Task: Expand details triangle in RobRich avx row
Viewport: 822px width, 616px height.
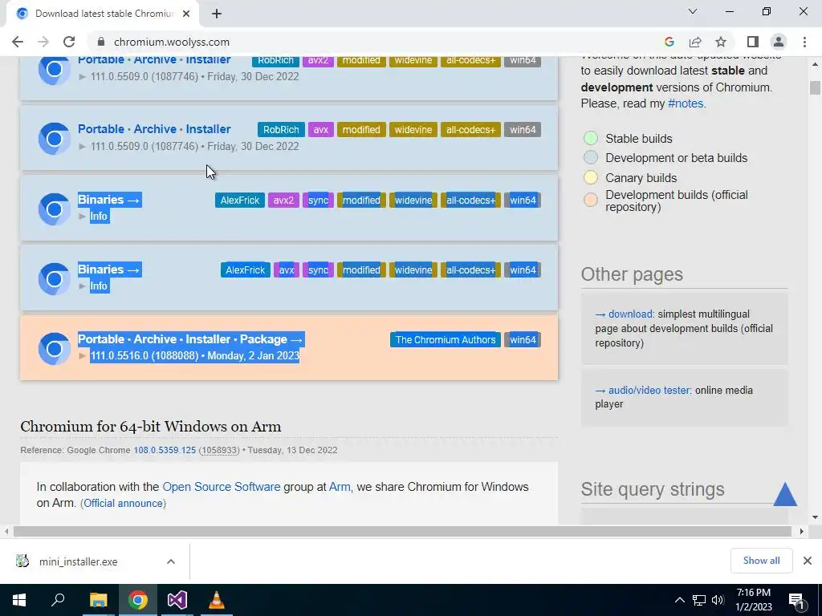Action: coord(83,146)
